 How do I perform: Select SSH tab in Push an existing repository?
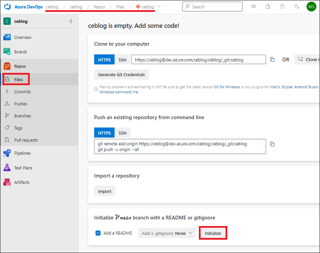point(122,133)
